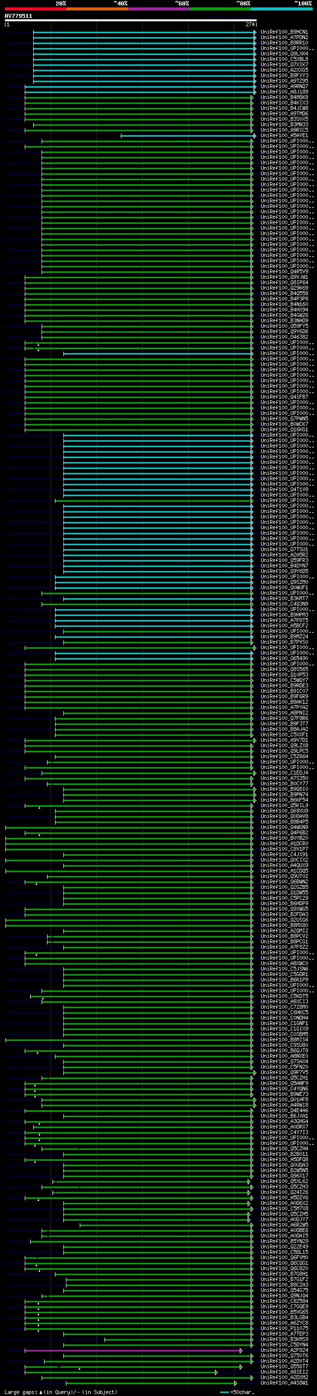Select label UniRef100_C1EDJ4
Image resolution: width=317 pixels, height=1396 pixels.
(284, 773)
